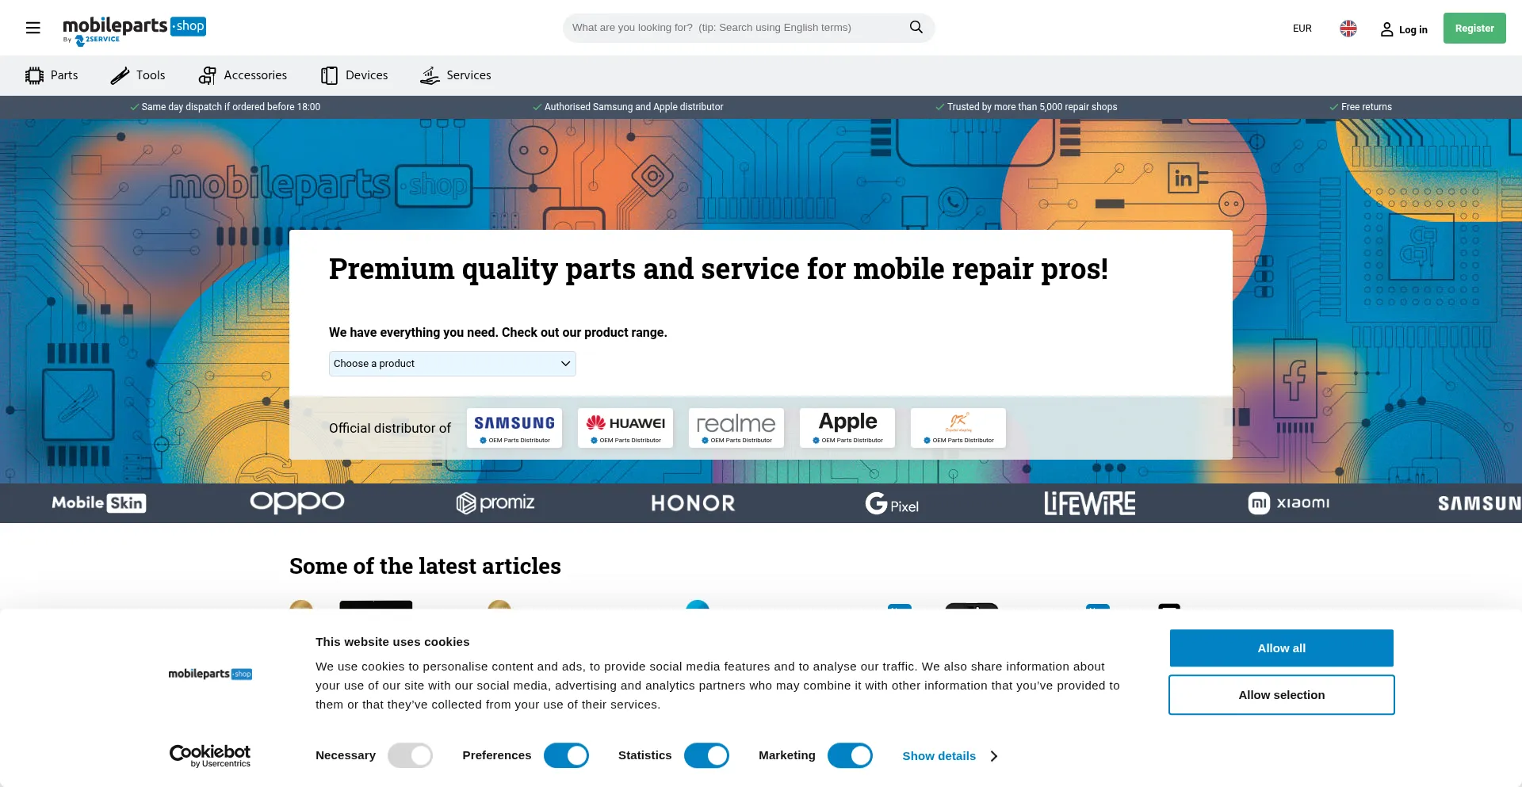Screen dimensions: 1522x787
Task: Click the HONOR brand logo
Action: (x=694, y=503)
